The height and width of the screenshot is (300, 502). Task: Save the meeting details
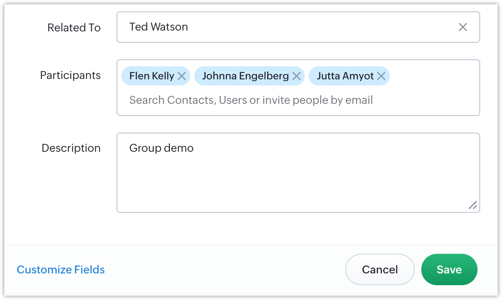449,269
